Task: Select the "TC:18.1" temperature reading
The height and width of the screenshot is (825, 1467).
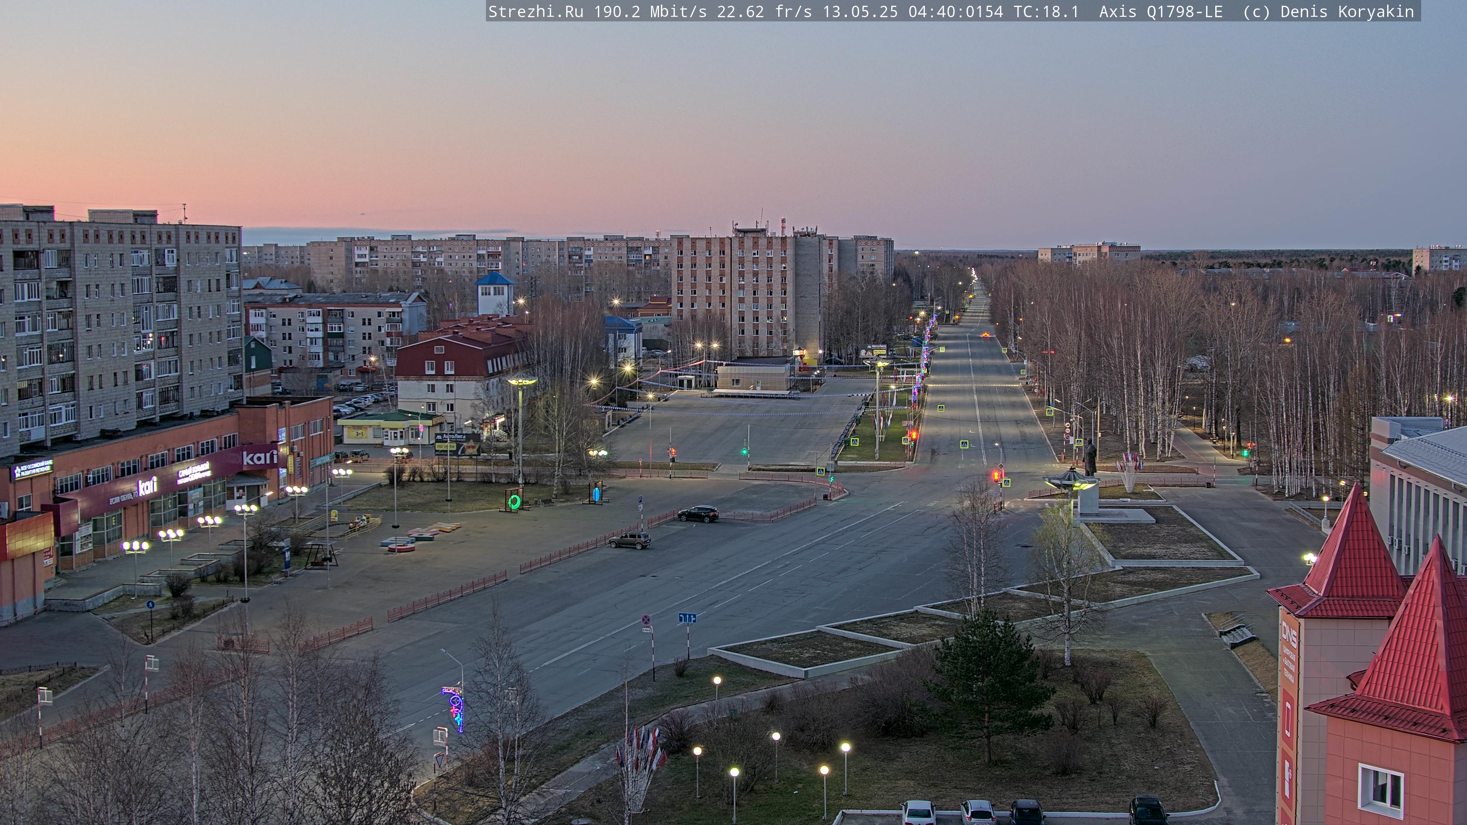Action: [x=1046, y=12]
